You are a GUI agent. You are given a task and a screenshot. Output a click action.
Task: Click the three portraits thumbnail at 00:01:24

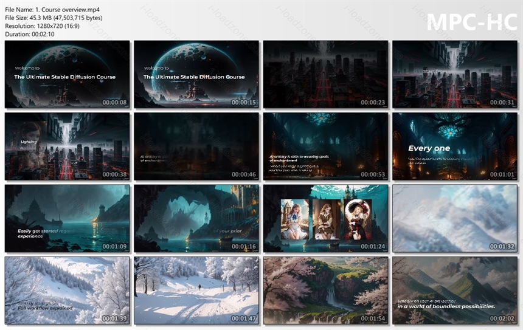[x=325, y=218]
